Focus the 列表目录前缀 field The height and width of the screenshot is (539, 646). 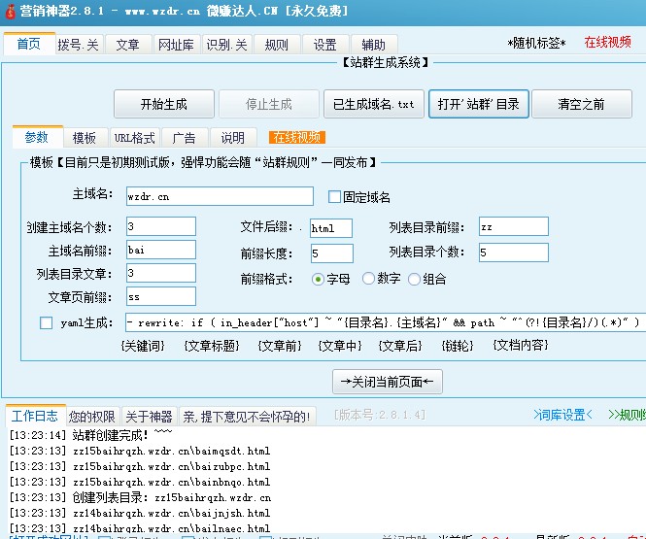tap(514, 226)
